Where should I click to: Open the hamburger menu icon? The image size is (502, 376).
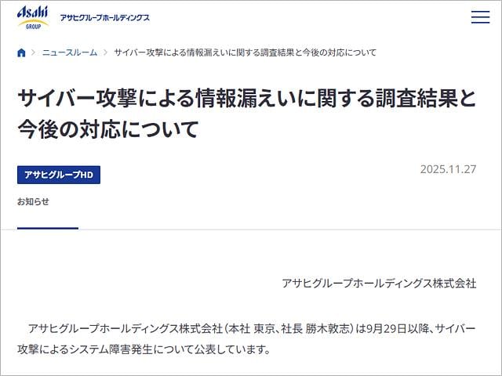[x=480, y=17]
